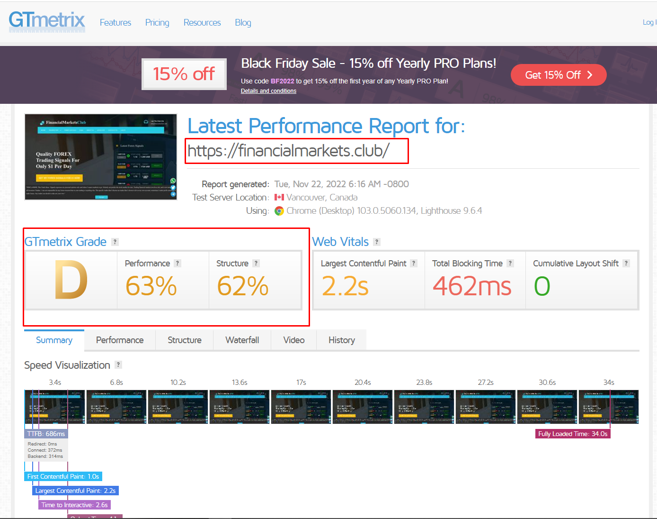Go to the Blog page
Viewport: 657px width, 519px height.
click(243, 23)
